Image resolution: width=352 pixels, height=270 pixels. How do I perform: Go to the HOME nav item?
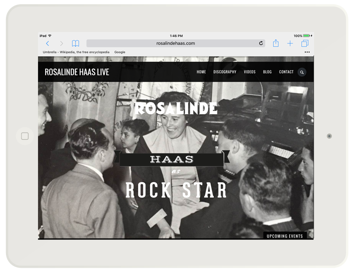201,72
